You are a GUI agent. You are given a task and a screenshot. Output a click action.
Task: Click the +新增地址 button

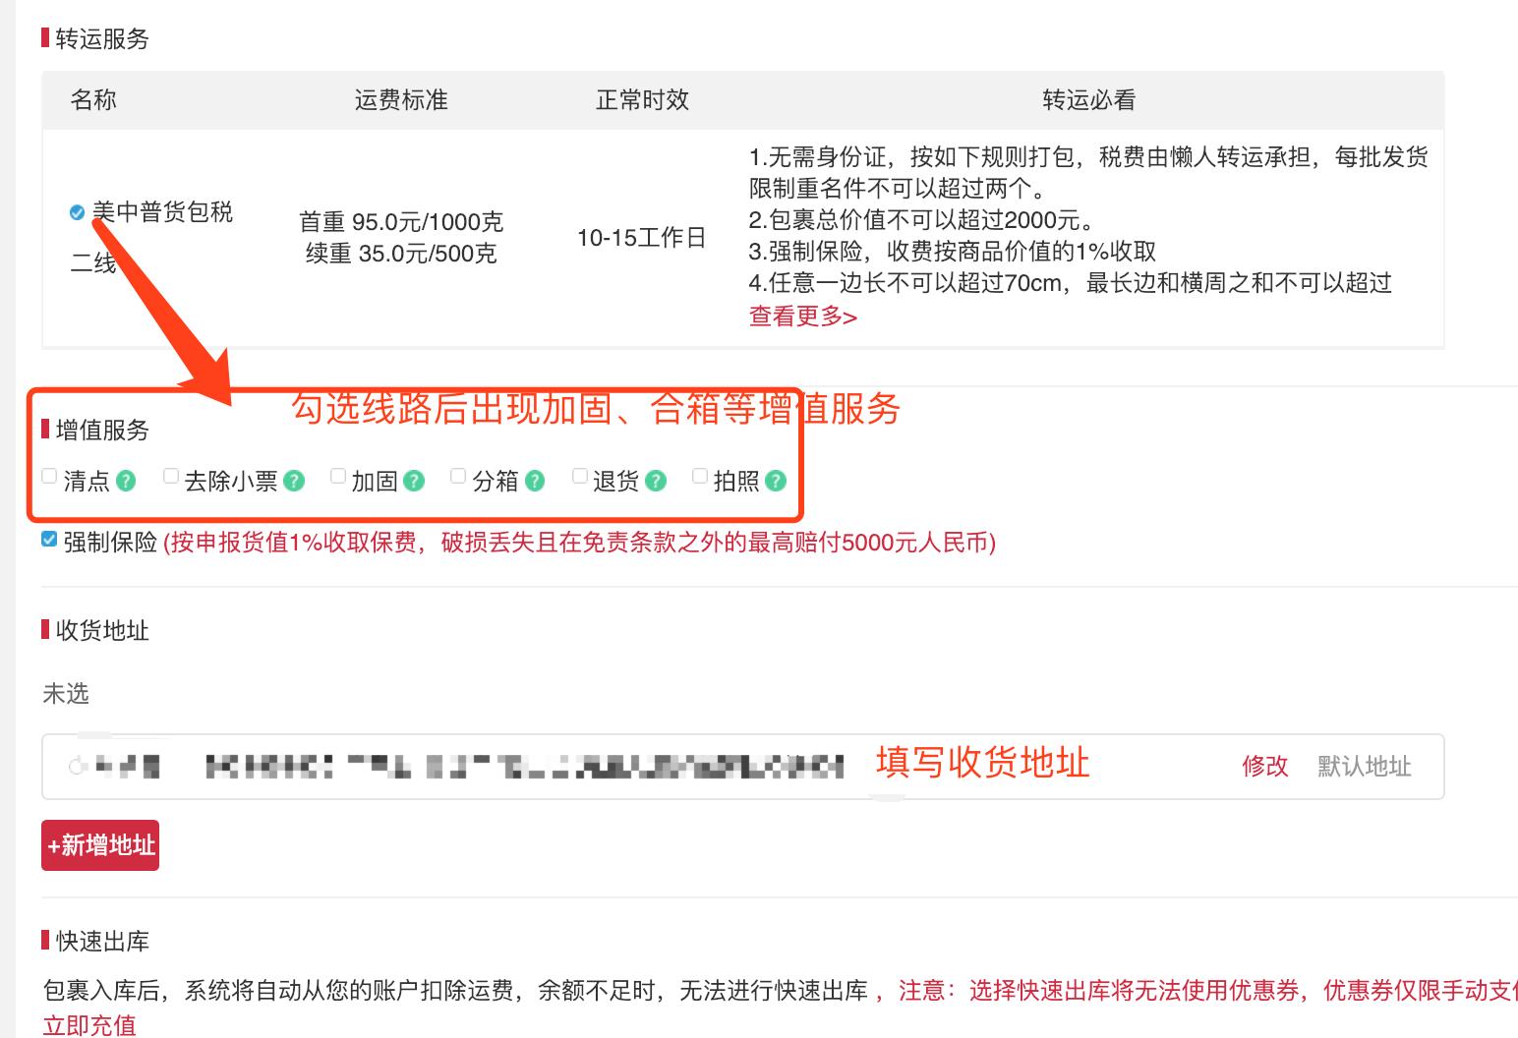tap(99, 844)
